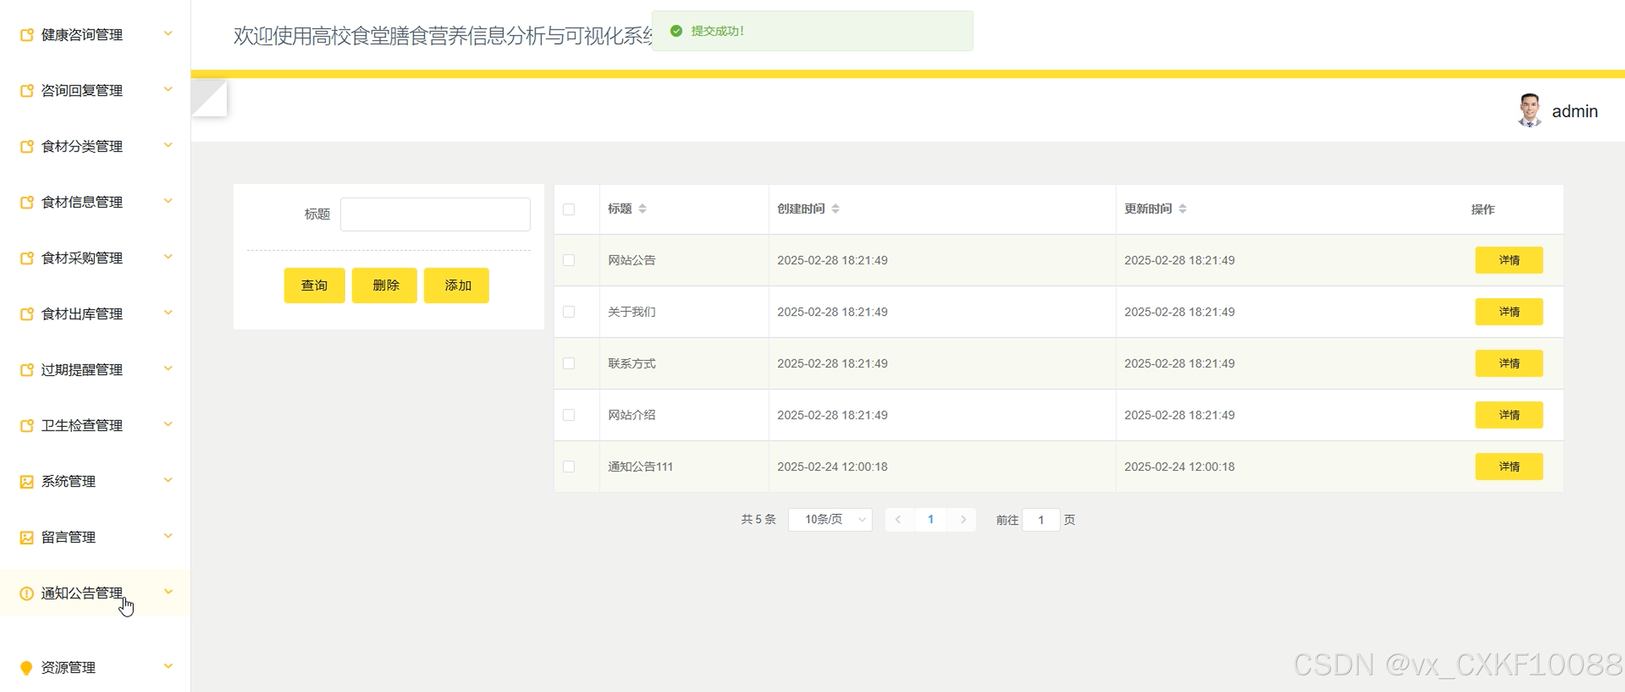
Task: Open 详情 for the 关于我们 row
Action: [x=1508, y=312]
